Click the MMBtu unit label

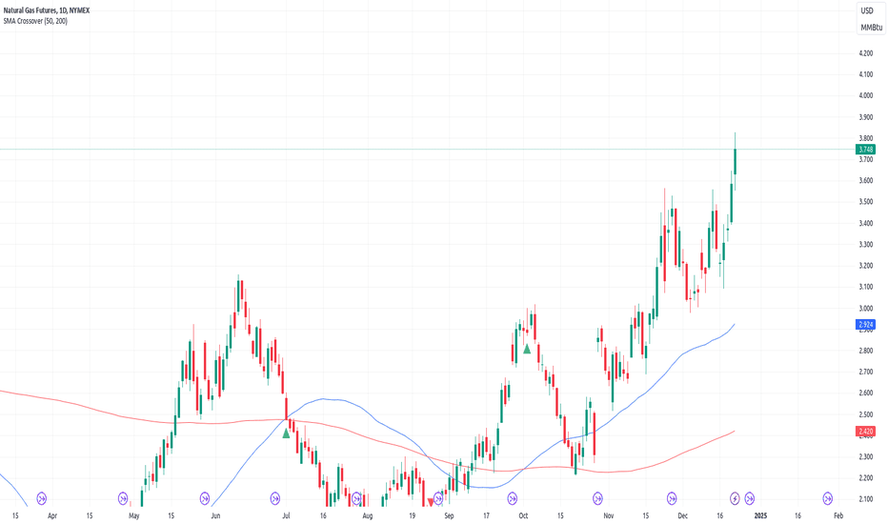(872, 28)
